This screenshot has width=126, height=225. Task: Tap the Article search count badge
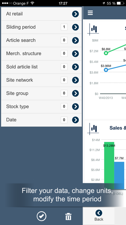pos(64,40)
